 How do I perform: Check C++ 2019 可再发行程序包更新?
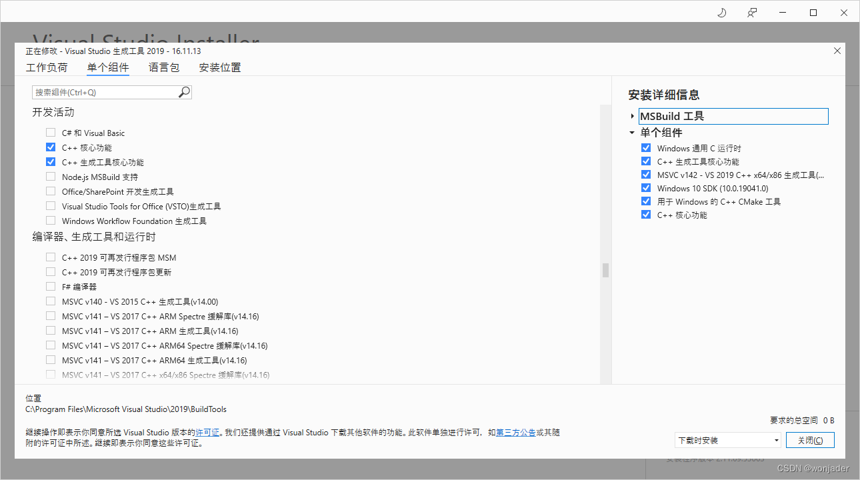click(x=51, y=272)
